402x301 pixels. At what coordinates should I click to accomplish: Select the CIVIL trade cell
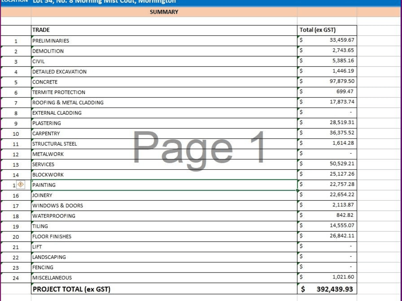click(164, 61)
